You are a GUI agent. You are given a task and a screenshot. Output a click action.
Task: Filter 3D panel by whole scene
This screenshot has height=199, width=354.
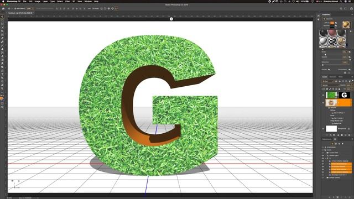pos(332,144)
